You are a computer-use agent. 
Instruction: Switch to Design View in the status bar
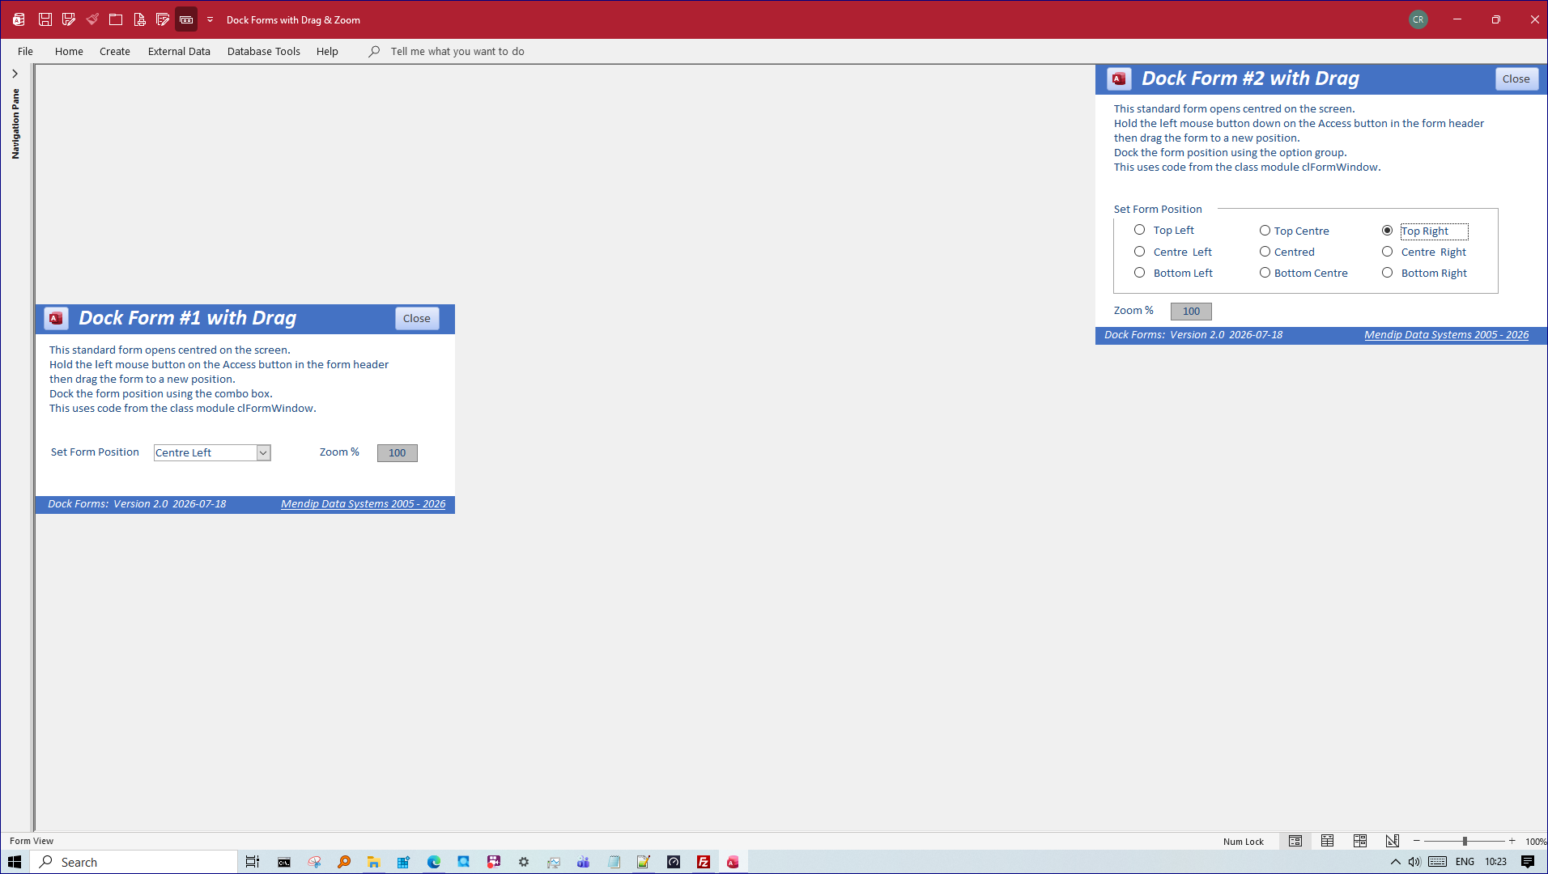[1393, 841]
